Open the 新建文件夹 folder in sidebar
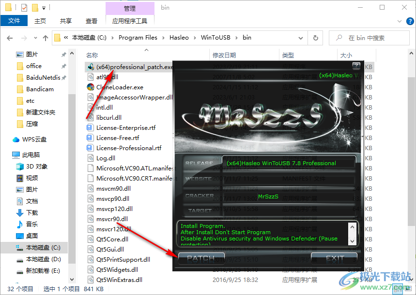The image size is (416, 295). [x=41, y=112]
